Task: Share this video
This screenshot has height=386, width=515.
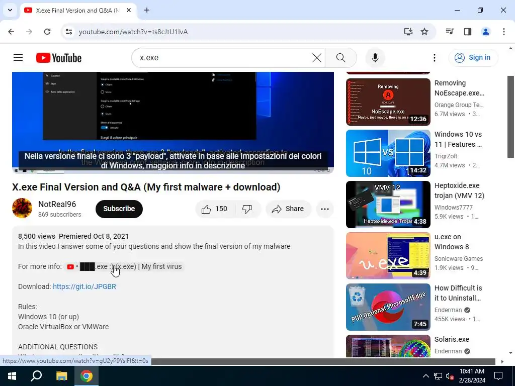Action: pos(288,209)
